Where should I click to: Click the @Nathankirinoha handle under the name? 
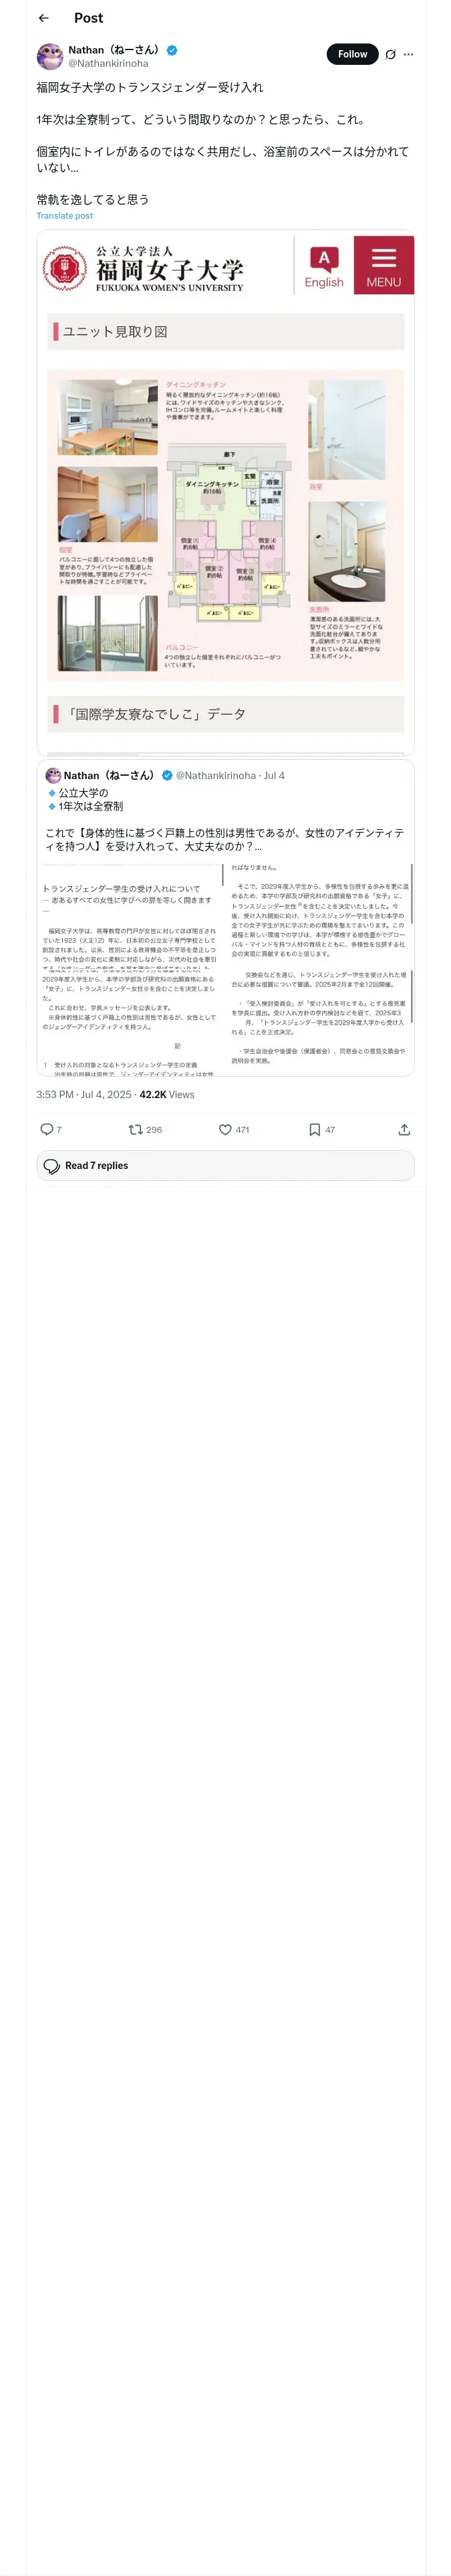coord(108,63)
